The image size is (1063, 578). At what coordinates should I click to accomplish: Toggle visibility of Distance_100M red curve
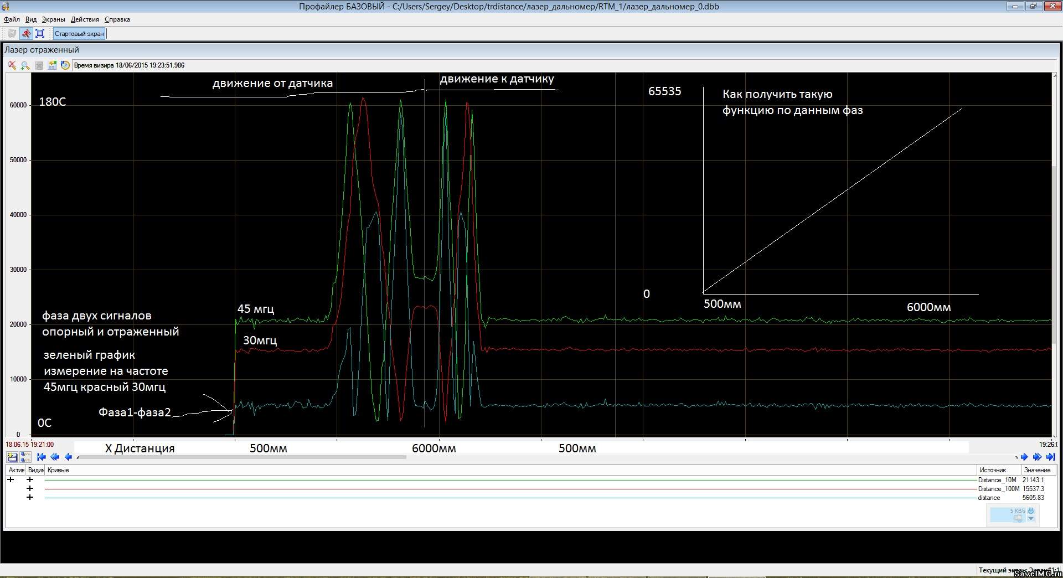point(30,488)
